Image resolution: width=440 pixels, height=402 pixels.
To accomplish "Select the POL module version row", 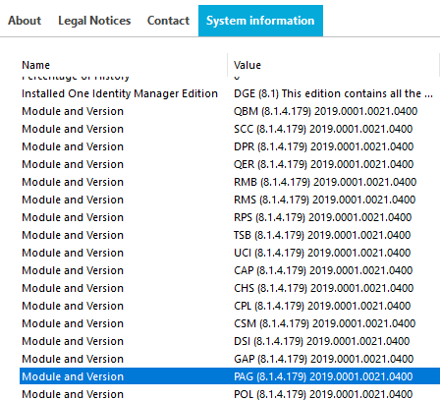I will pos(230,394).
